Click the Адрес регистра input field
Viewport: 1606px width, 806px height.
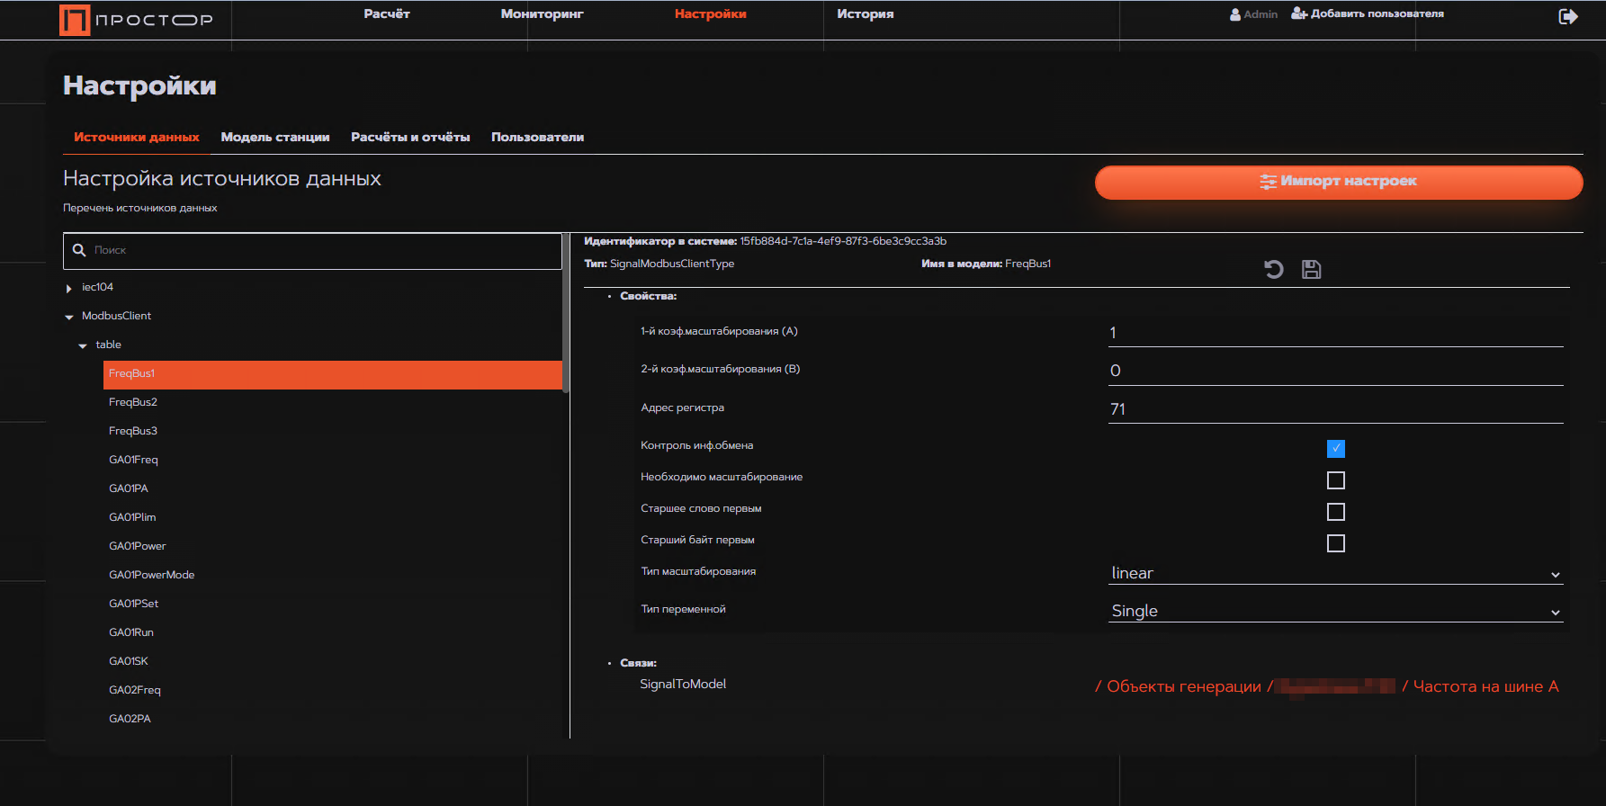[1335, 409]
